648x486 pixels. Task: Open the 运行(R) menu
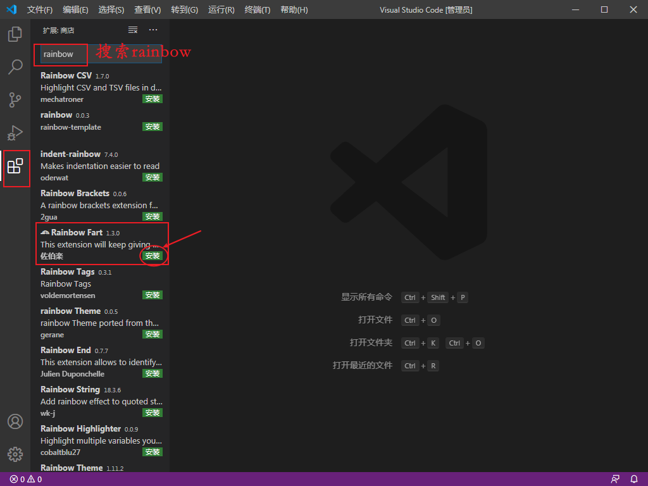coord(221,9)
